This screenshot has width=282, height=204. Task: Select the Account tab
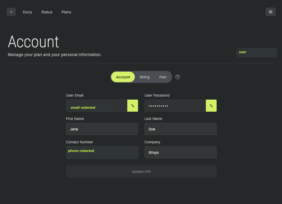123,77
